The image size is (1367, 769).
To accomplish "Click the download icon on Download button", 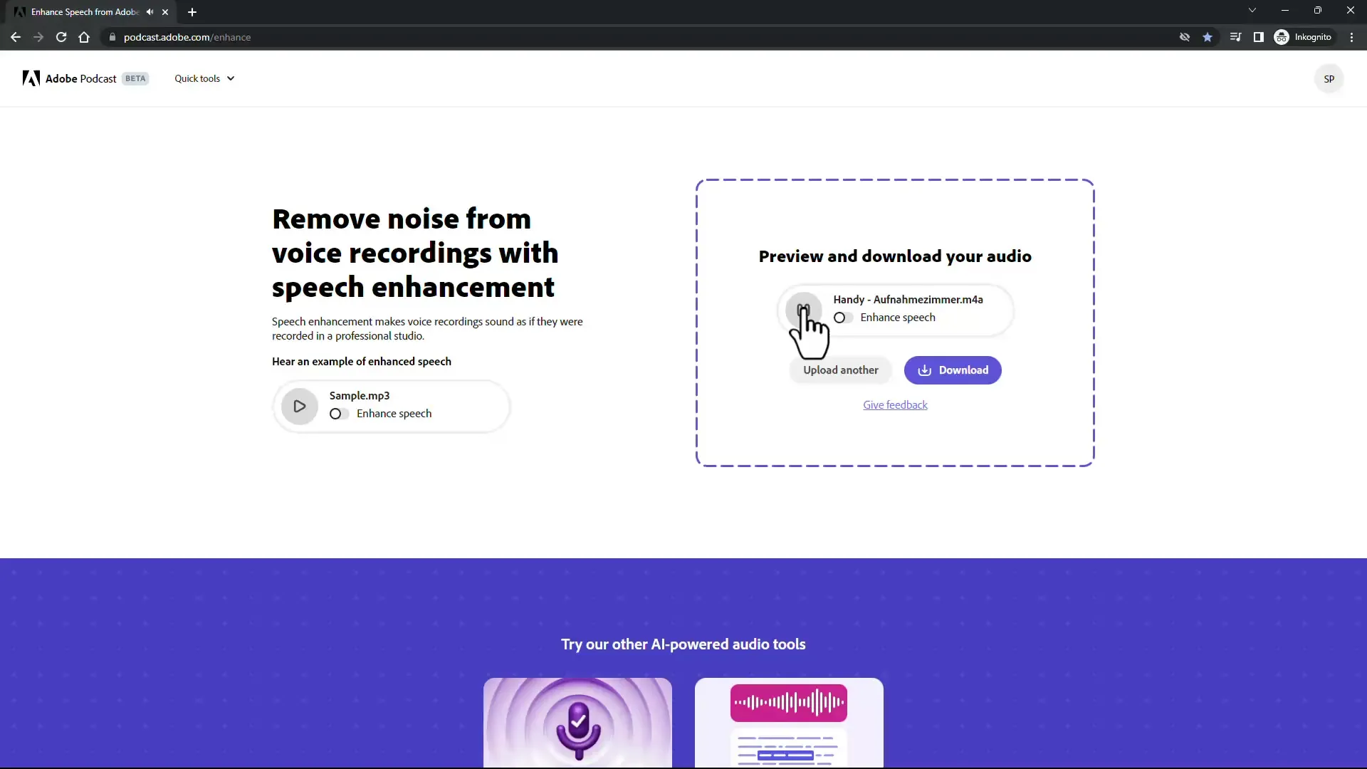I will (x=924, y=370).
